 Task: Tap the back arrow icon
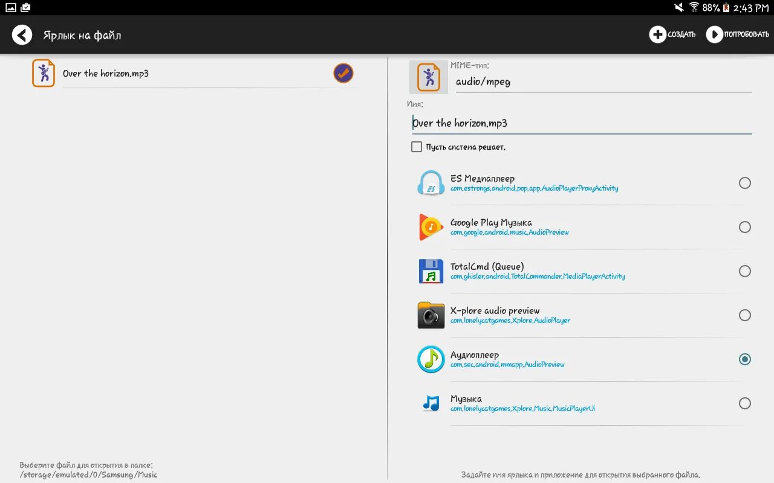(x=22, y=35)
